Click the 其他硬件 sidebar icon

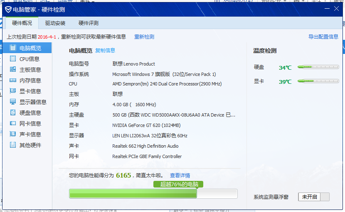(x=13, y=145)
